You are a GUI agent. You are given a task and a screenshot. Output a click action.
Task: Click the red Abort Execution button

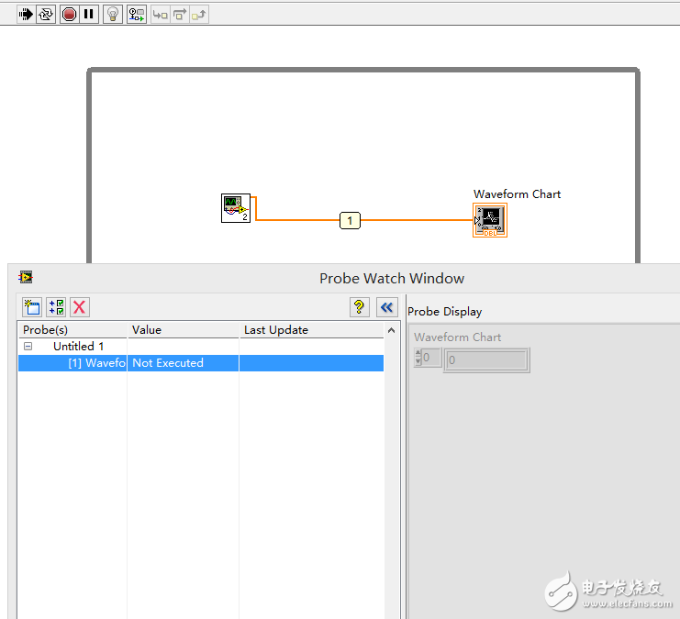(69, 15)
